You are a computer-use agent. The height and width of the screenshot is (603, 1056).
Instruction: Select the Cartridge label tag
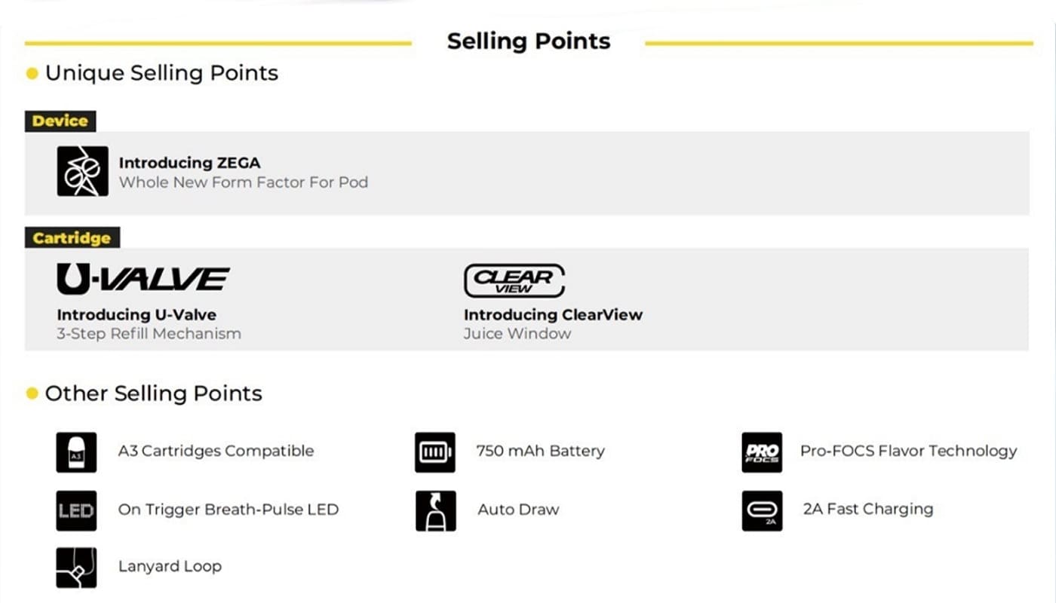[x=72, y=238]
